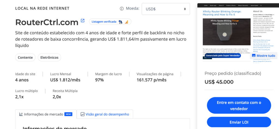Click the Enviar LOI button
This screenshot has height=129, width=279.
point(239,122)
